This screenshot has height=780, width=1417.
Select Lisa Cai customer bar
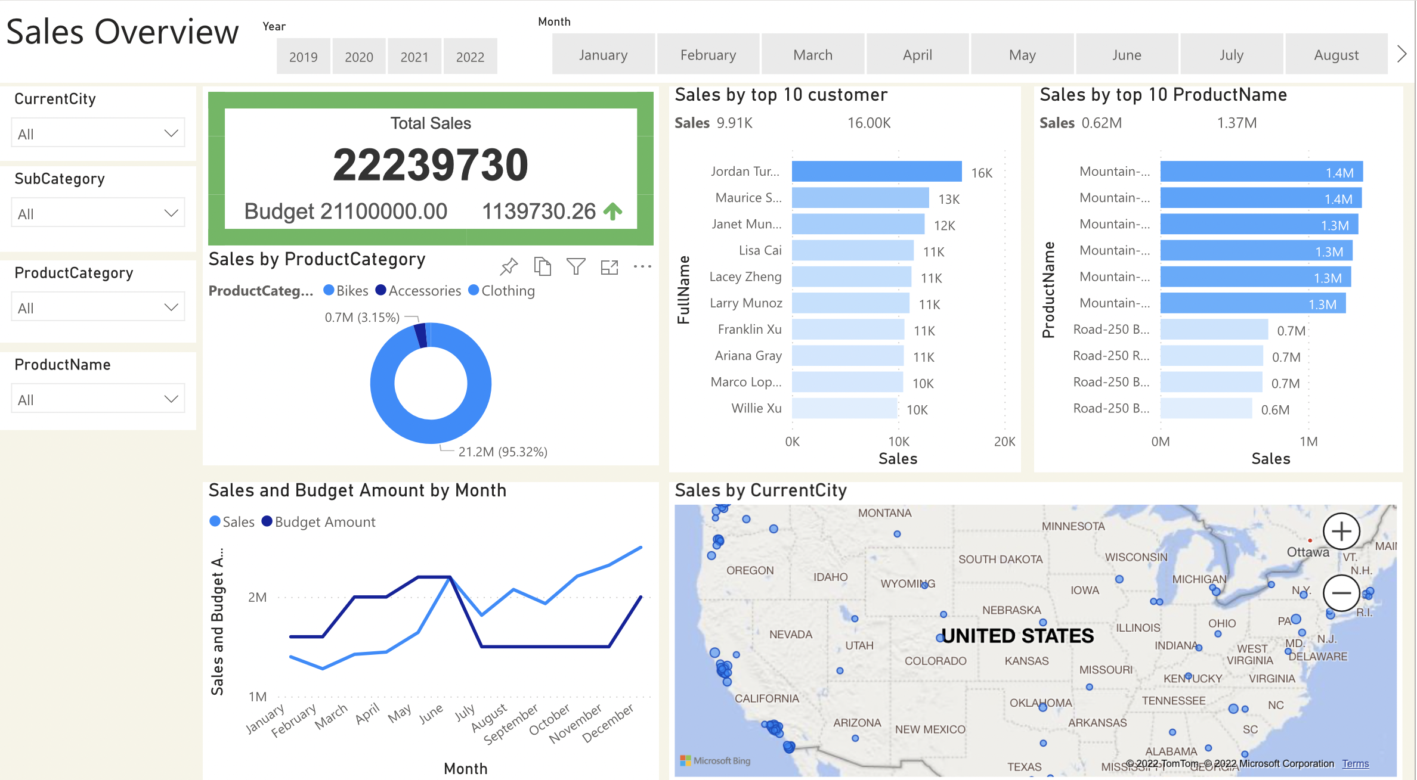[853, 250]
